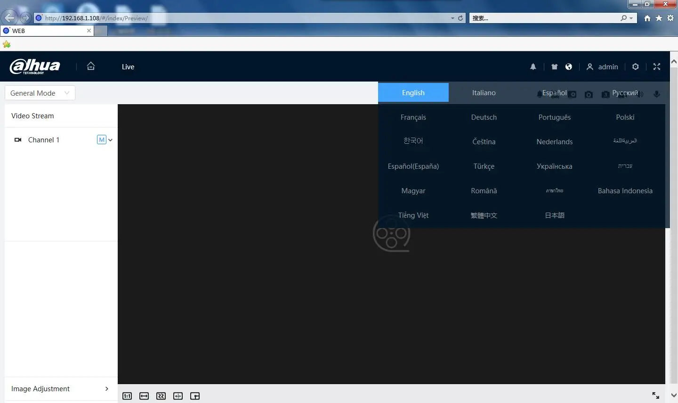Open the General Mode dropdown
Screen dimensions: 678x403
coord(40,93)
